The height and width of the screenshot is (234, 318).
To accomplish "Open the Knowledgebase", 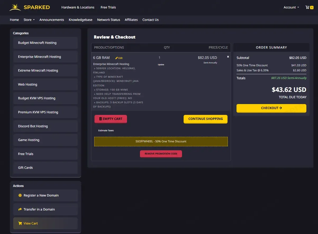I will coord(81,20).
